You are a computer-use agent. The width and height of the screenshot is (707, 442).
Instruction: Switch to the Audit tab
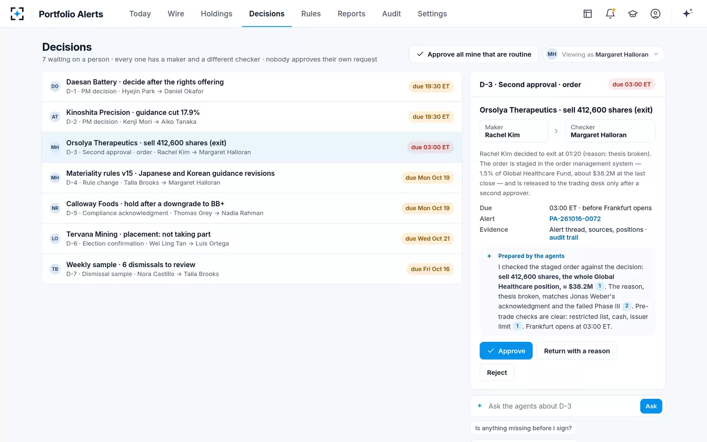(x=391, y=14)
